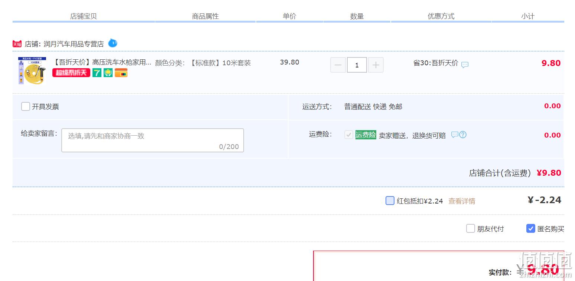The height and width of the screenshot is (281, 575).
Task: Increase the quantity with the plus button
Action: tap(376, 65)
